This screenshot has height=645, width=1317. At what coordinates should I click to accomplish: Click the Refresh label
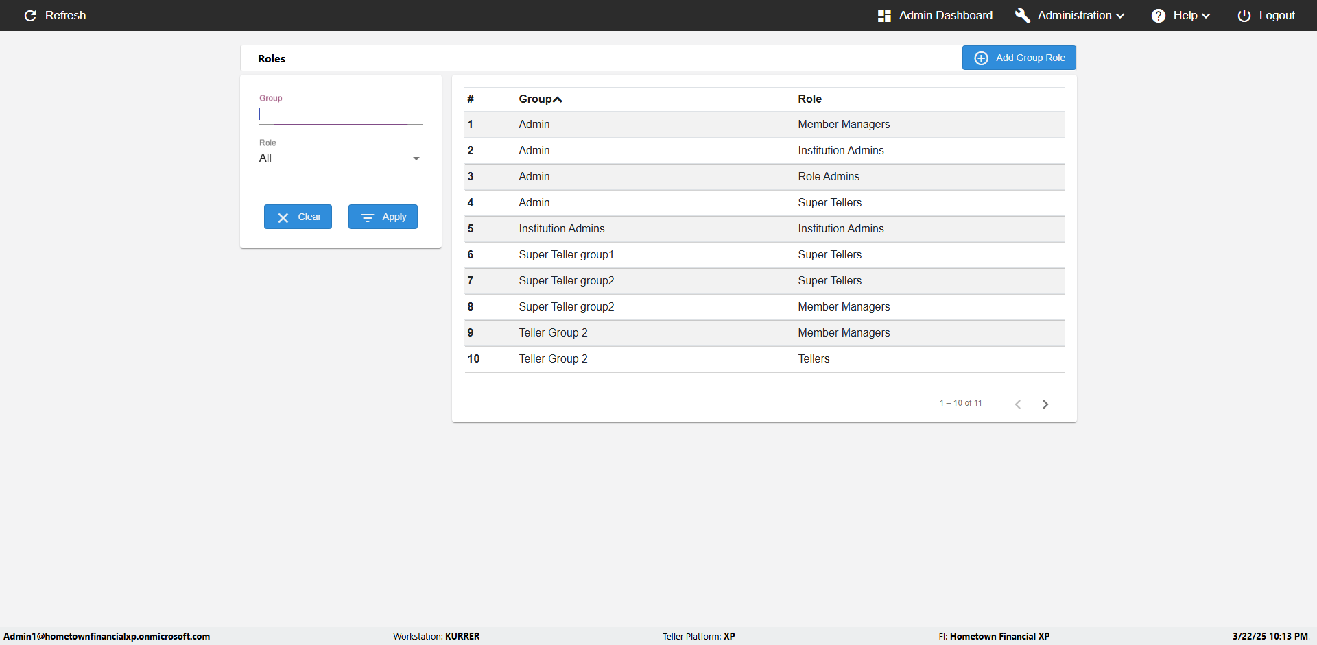pos(66,16)
